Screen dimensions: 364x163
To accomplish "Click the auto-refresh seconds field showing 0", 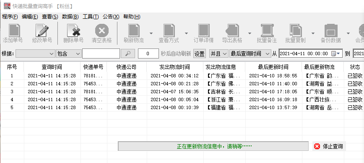I will click(x=148, y=53).
